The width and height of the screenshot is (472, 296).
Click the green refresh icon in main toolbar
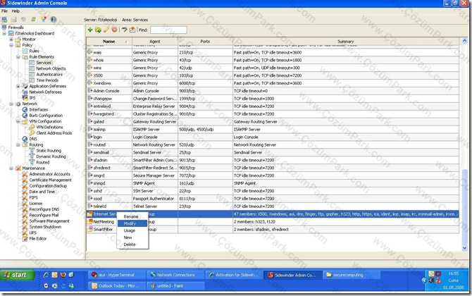click(x=33, y=20)
